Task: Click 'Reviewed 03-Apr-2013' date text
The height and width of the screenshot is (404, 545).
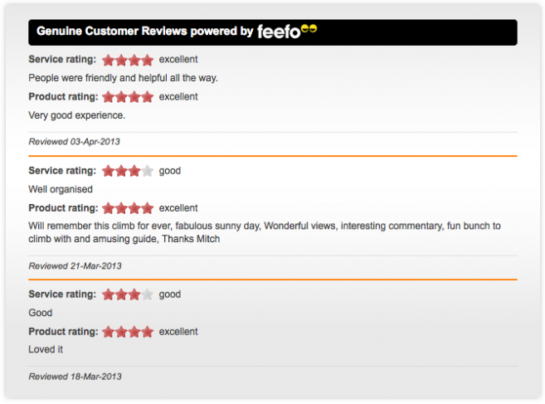Action: point(74,142)
